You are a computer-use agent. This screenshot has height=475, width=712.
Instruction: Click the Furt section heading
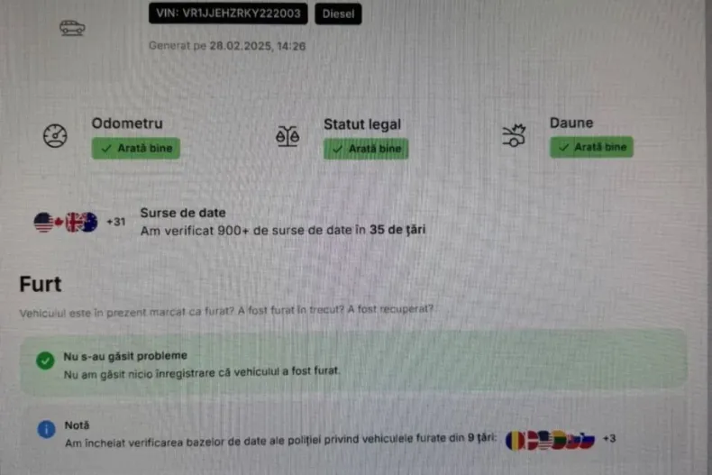coord(41,284)
